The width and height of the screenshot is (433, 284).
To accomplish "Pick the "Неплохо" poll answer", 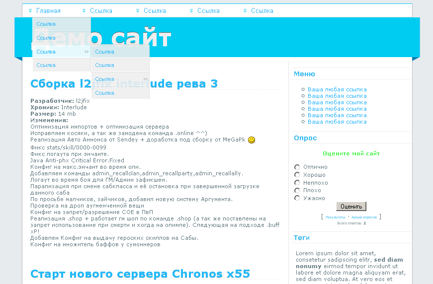I will [297, 183].
